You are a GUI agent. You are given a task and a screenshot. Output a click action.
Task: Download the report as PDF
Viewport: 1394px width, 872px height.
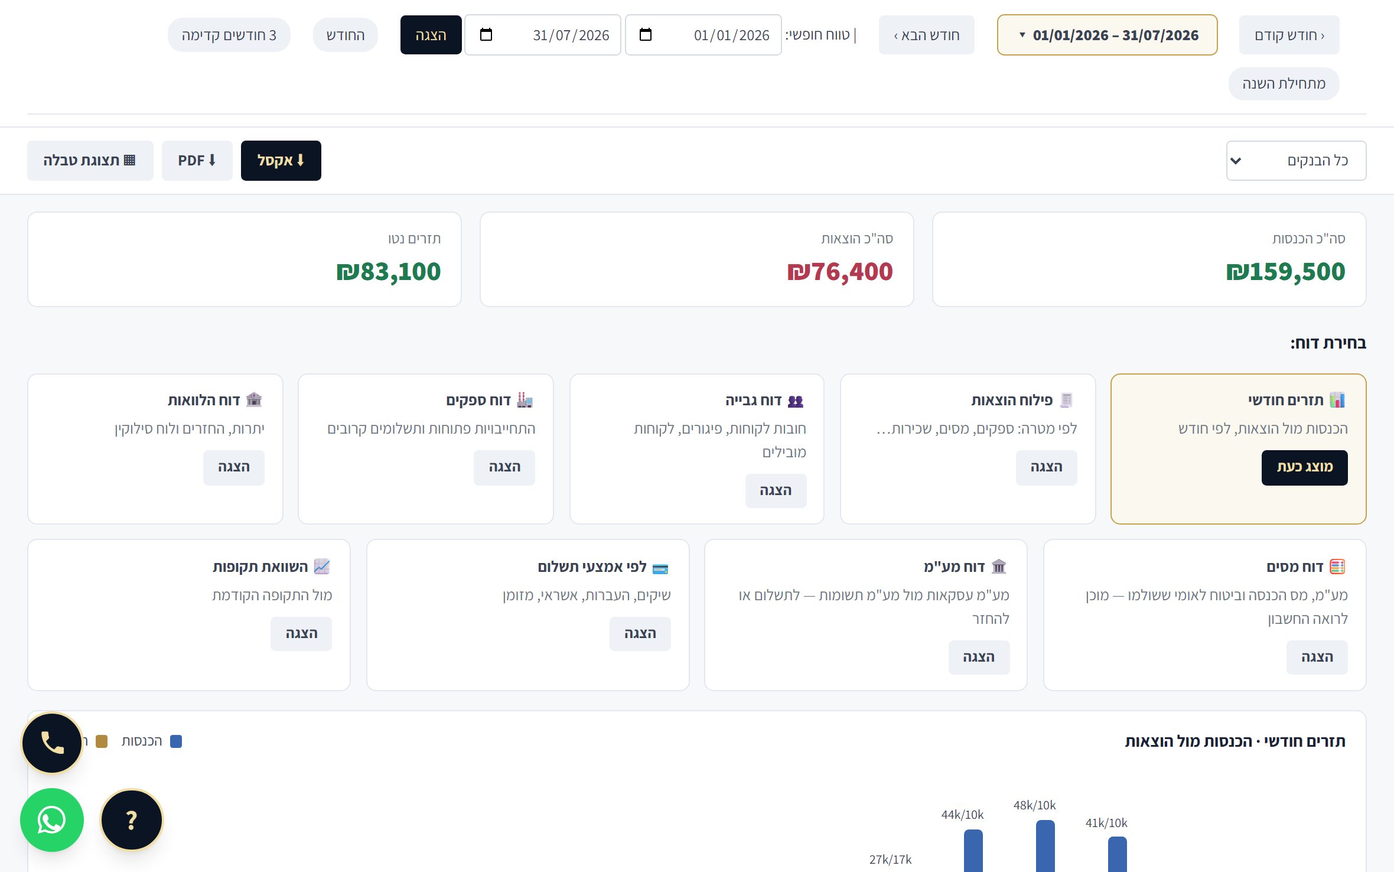pyautogui.click(x=197, y=161)
